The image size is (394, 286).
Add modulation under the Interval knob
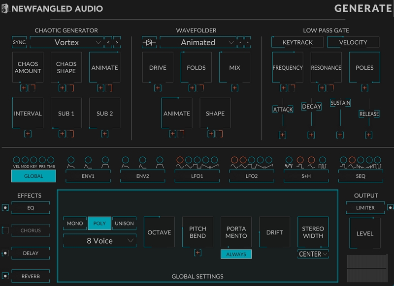pyautogui.click(x=28, y=134)
